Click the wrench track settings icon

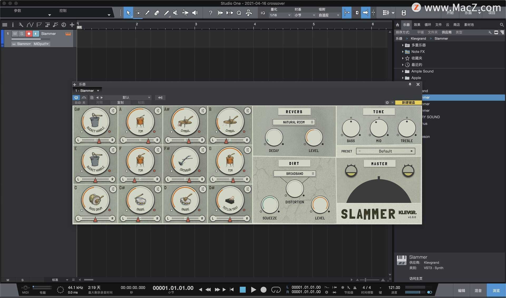(x=21, y=25)
